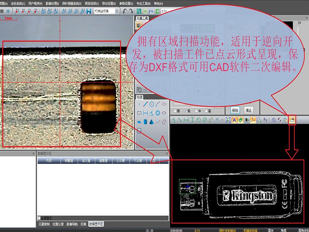Select the line construct tool
309x232 pixels.
[x=146, y=104]
